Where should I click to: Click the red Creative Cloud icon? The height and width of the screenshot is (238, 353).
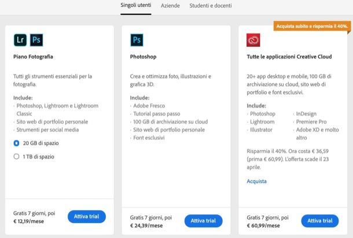coord(253,40)
